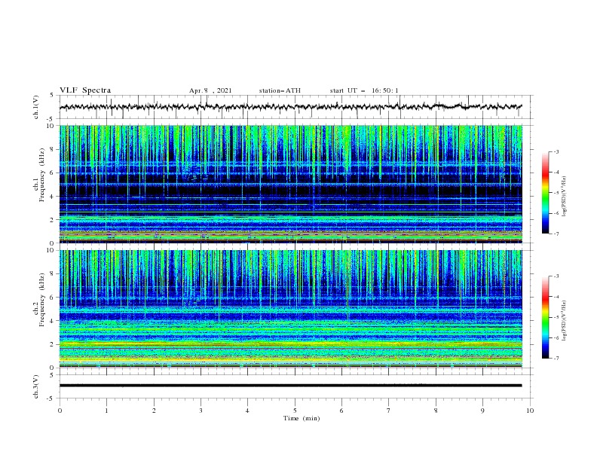This screenshot has height=461, width=597.
Task: Click the ch.2 PSD color bar
Action: 545,317
